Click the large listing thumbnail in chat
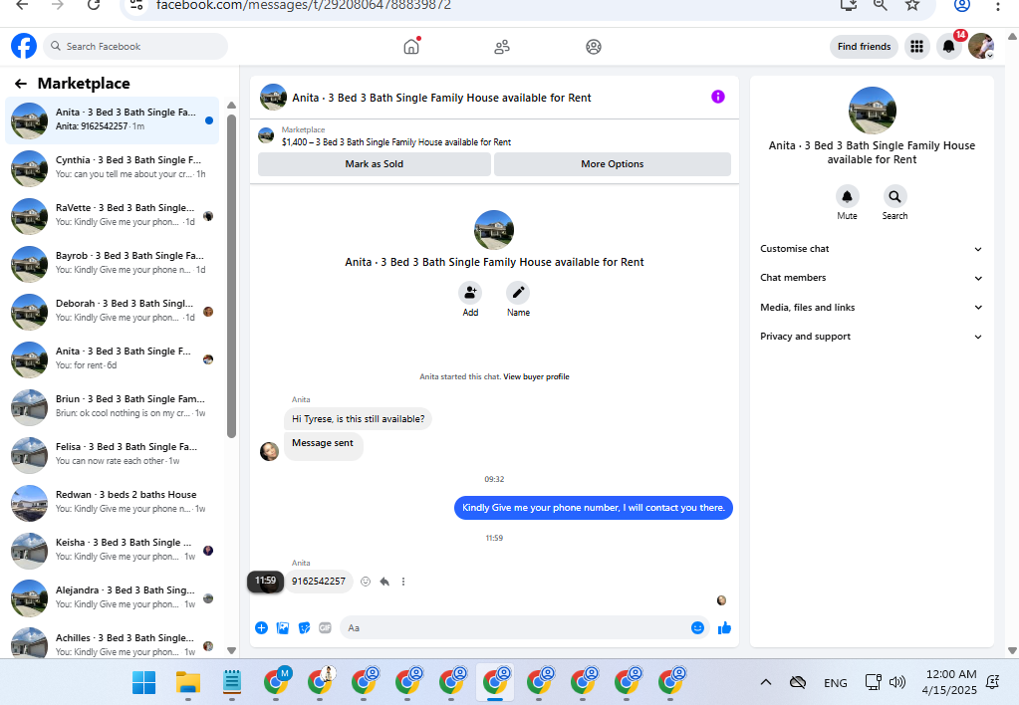The width and height of the screenshot is (1019, 705). tap(494, 230)
